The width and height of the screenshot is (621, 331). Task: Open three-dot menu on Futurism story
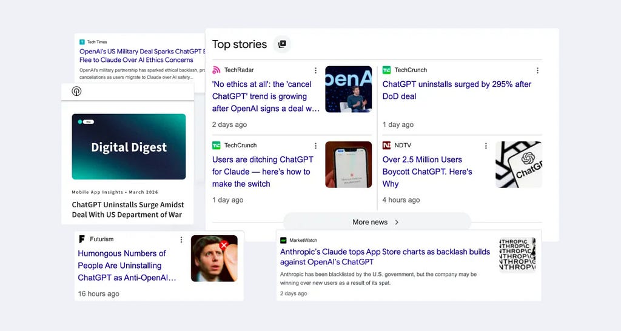[181, 239]
